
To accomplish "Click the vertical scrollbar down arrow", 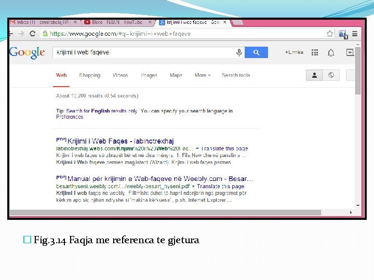I will coord(358,205).
